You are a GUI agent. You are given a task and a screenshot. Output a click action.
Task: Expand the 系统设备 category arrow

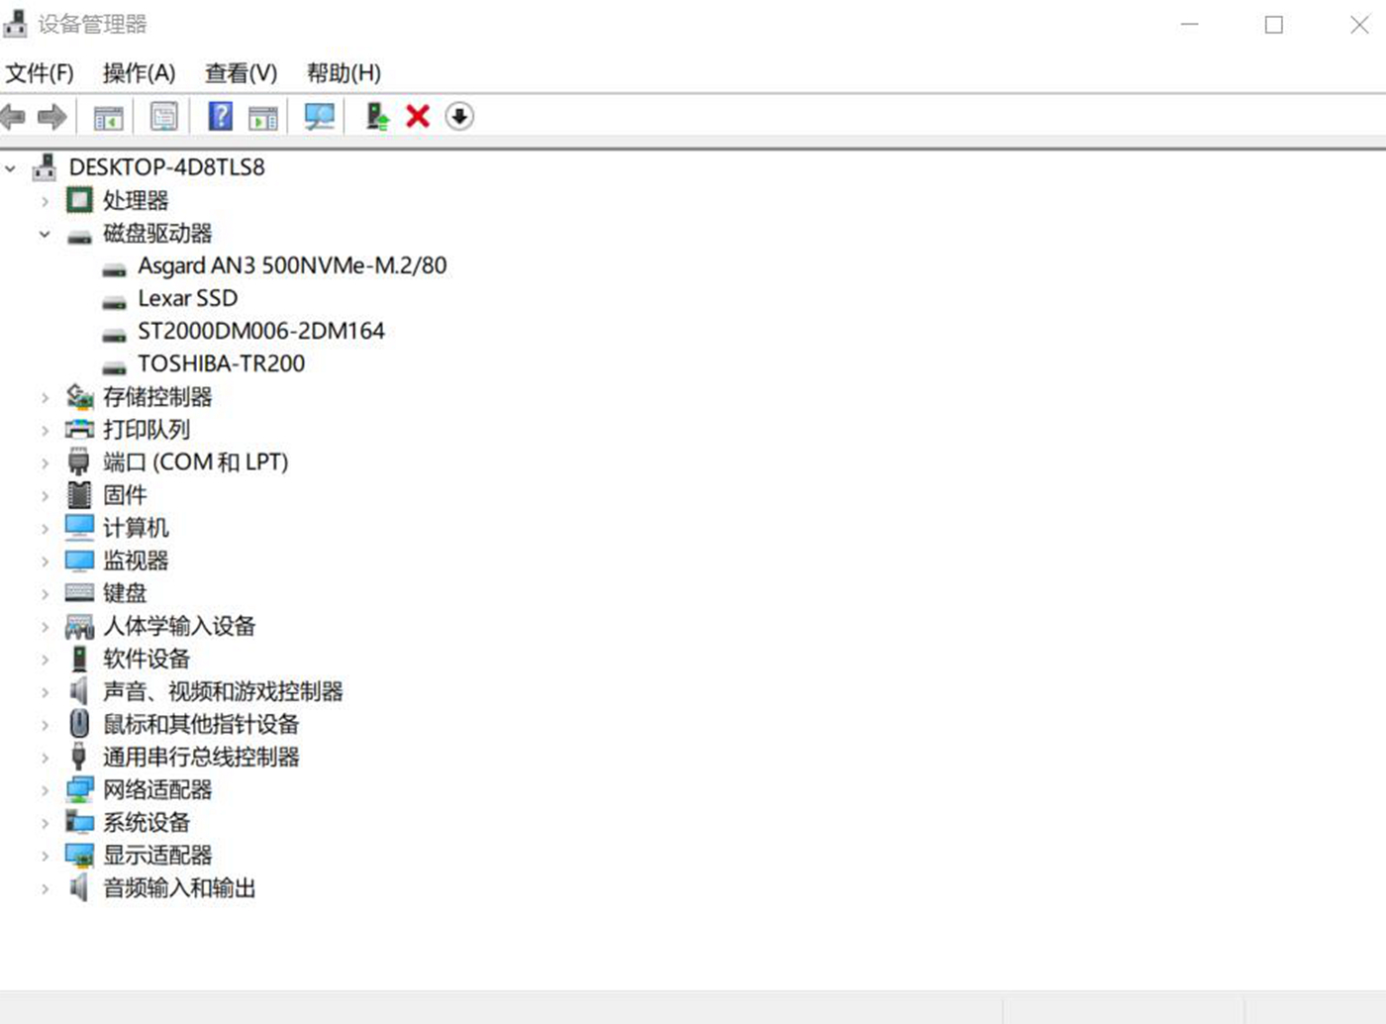(45, 822)
